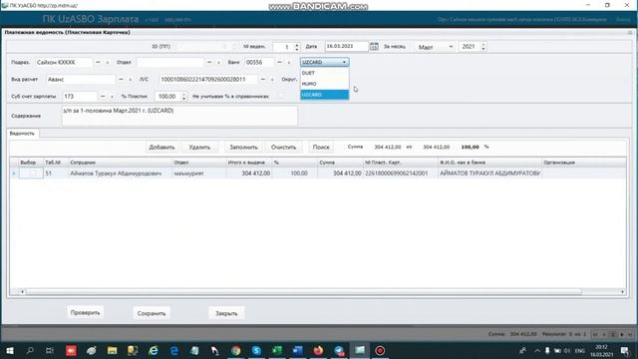Open Firefox from taskbar

tap(318, 350)
